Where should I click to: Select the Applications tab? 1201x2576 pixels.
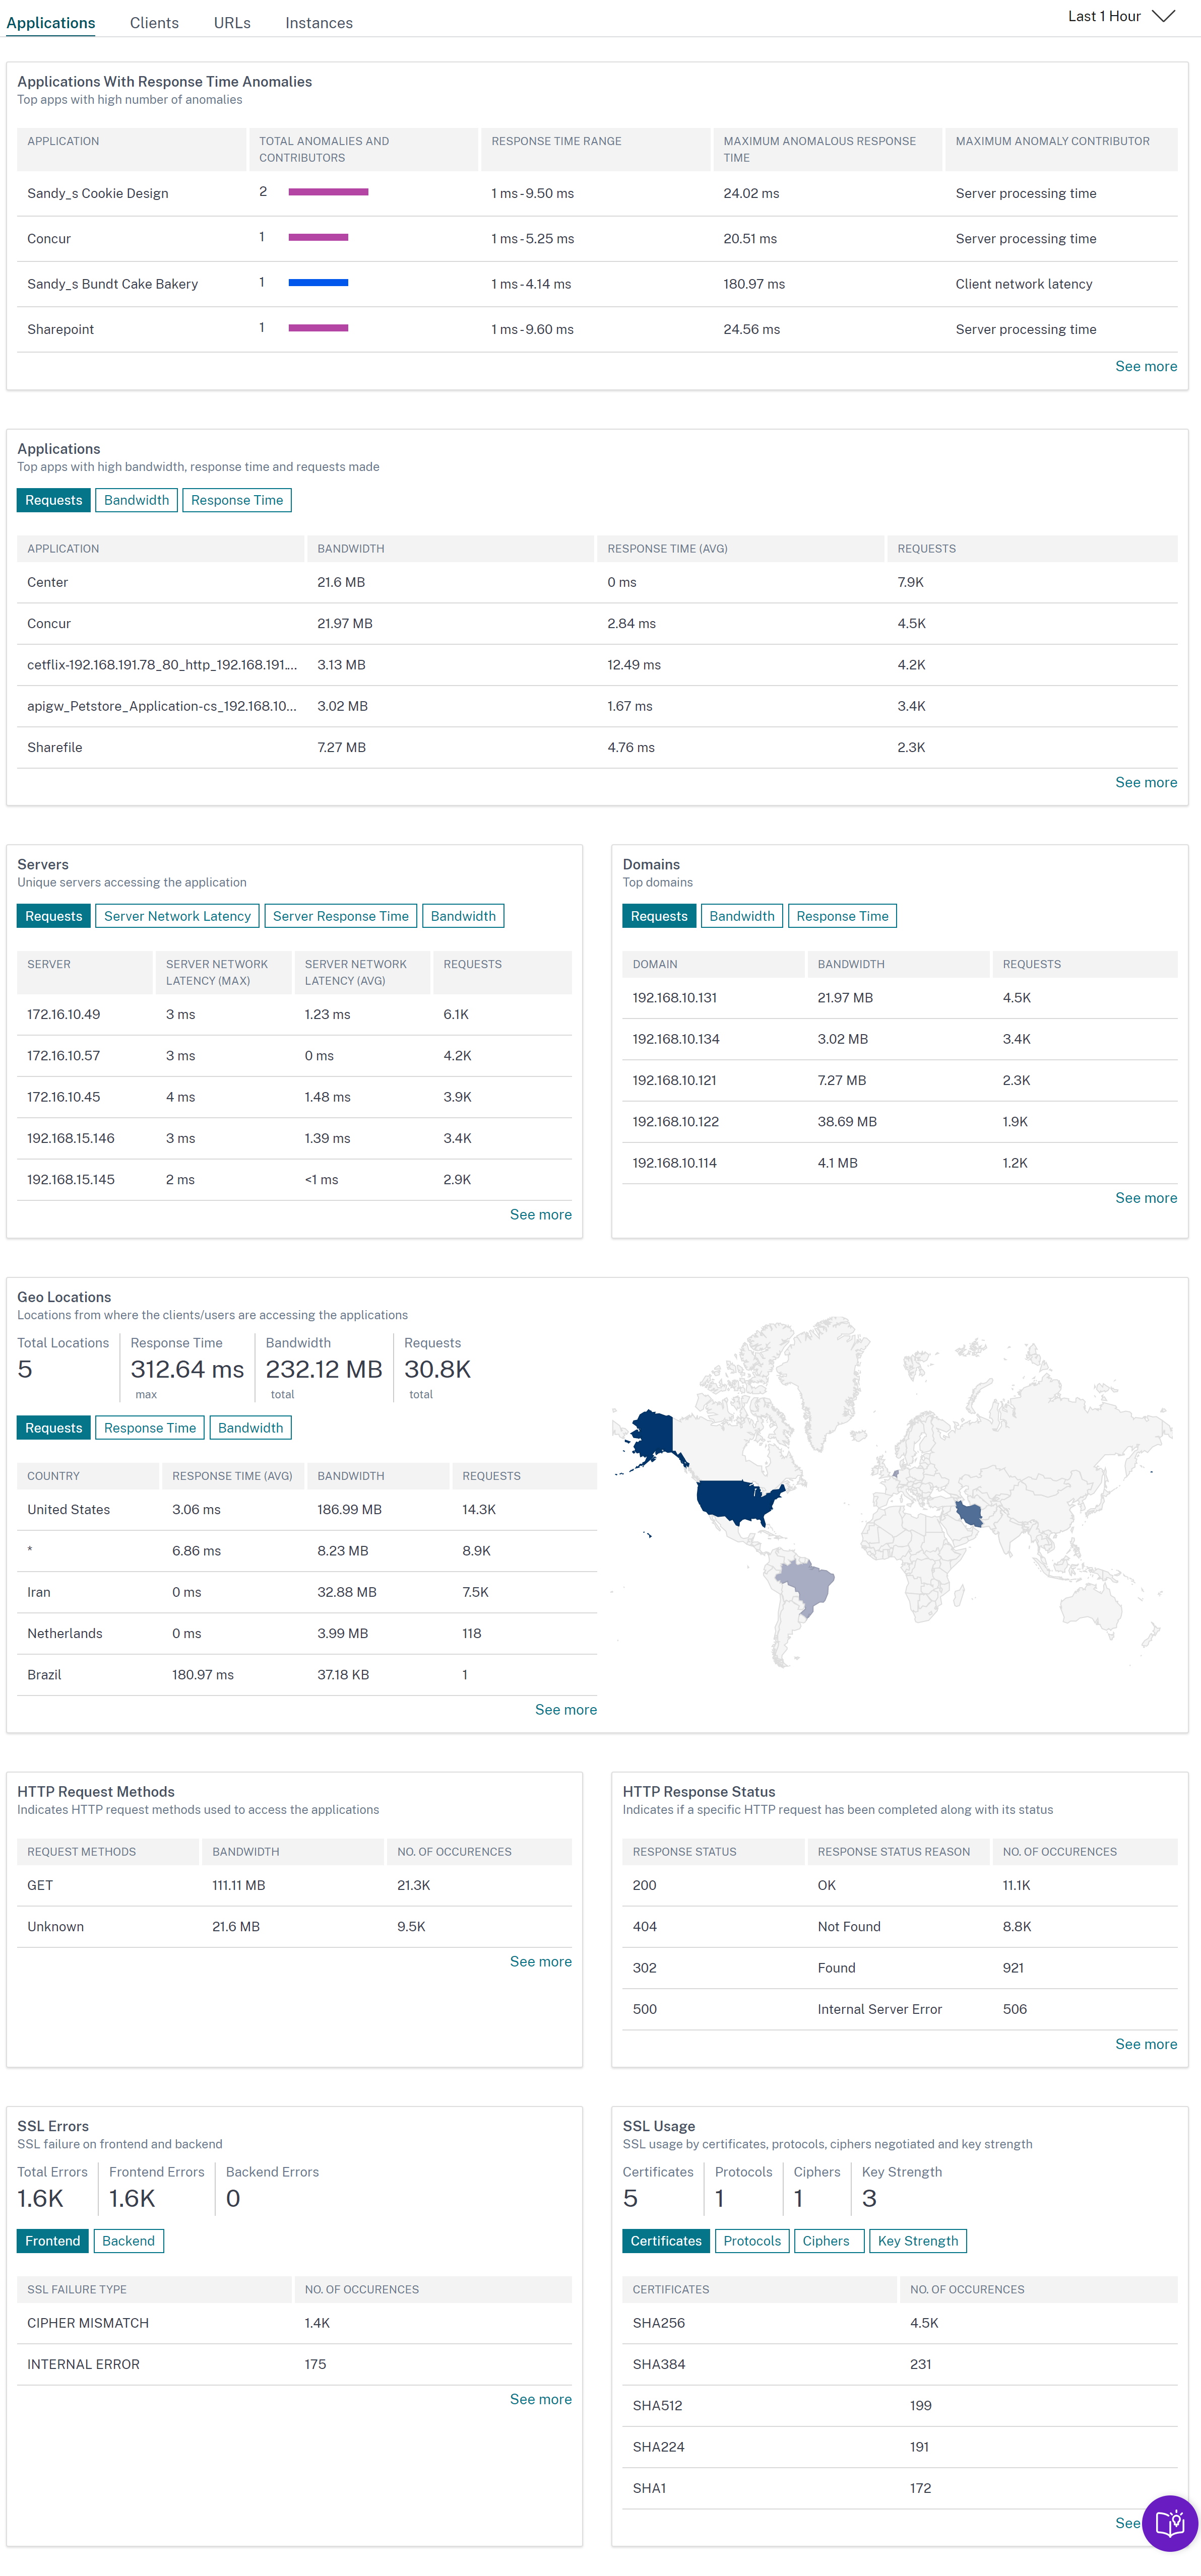pos(51,23)
